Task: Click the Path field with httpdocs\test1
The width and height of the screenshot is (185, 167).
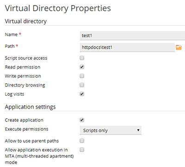Action: pyautogui.click(x=127, y=47)
